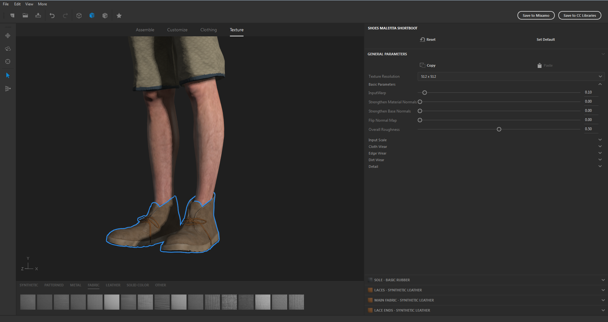Open the Texture Resolution dropdown
Image resolution: width=608 pixels, height=322 pixels.
coord(511,76)
